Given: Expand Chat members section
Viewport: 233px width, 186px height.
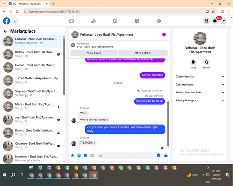Looking at the screenshot, I should click(200, 85).
